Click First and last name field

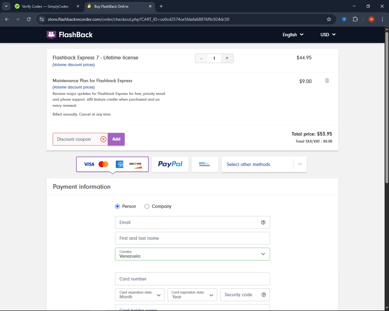point(192,238)
